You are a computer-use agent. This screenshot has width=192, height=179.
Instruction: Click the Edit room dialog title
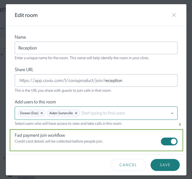coord(26,15)
